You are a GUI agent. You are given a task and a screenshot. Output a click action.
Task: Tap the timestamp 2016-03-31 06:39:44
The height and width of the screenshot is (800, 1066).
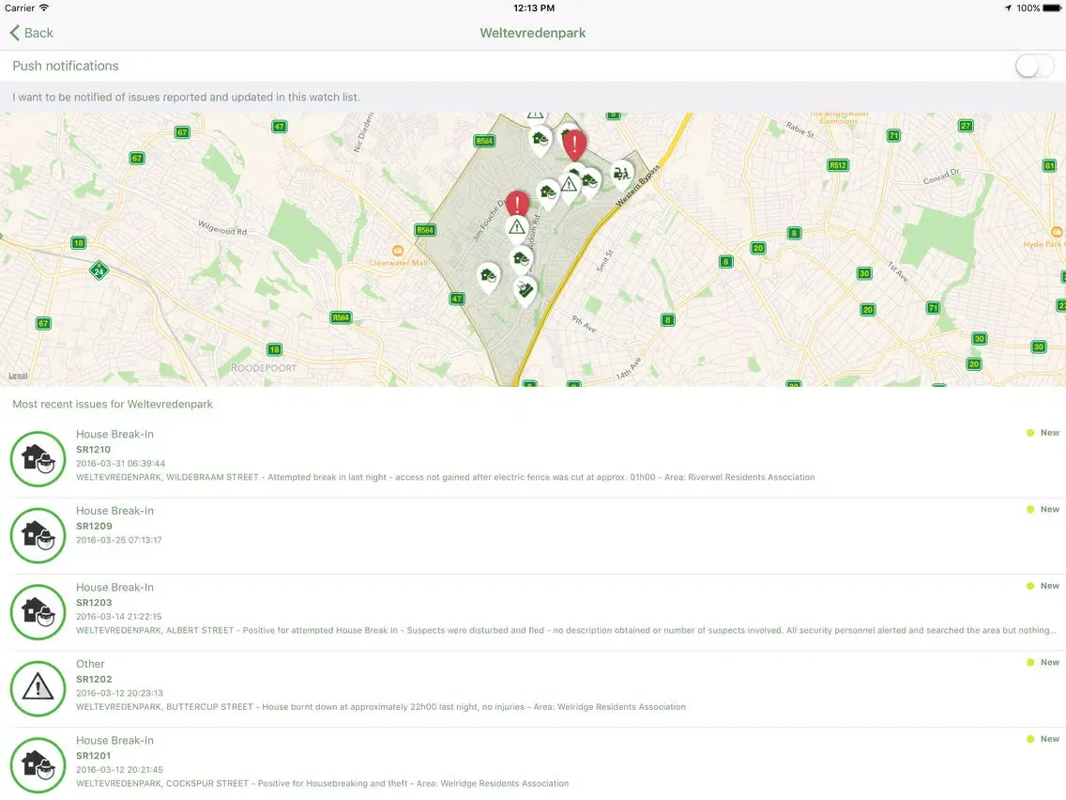(x=120, y=464)
